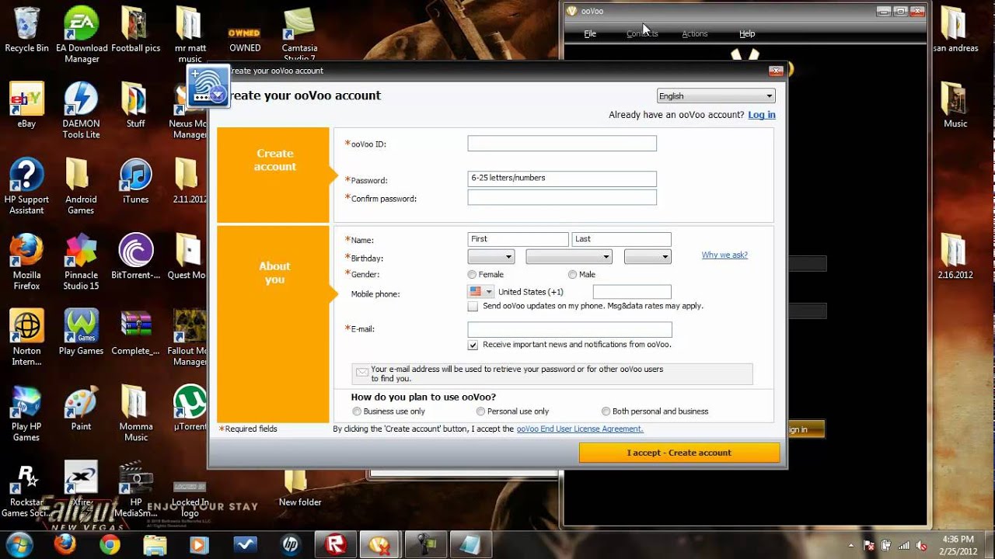Image resolution: width=995 pixels, height=559 pixels.
Task: Choose Business use only option
Action: tap(357, 411)
